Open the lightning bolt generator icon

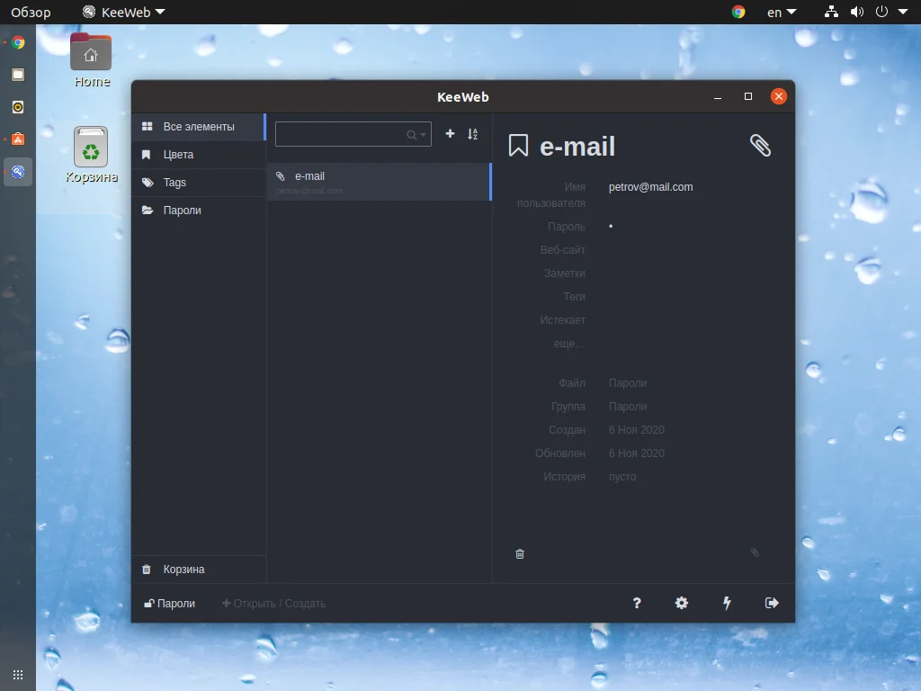[x=727, y=603]
